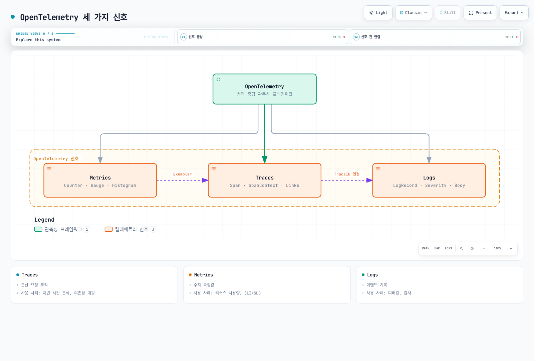Click the sun icon in Light button

click(x=371, y=13)
